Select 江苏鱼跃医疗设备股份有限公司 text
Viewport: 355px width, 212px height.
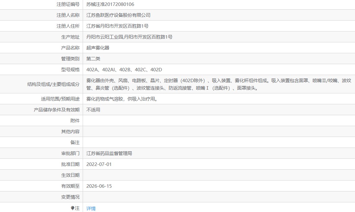(x=118, y=15)
